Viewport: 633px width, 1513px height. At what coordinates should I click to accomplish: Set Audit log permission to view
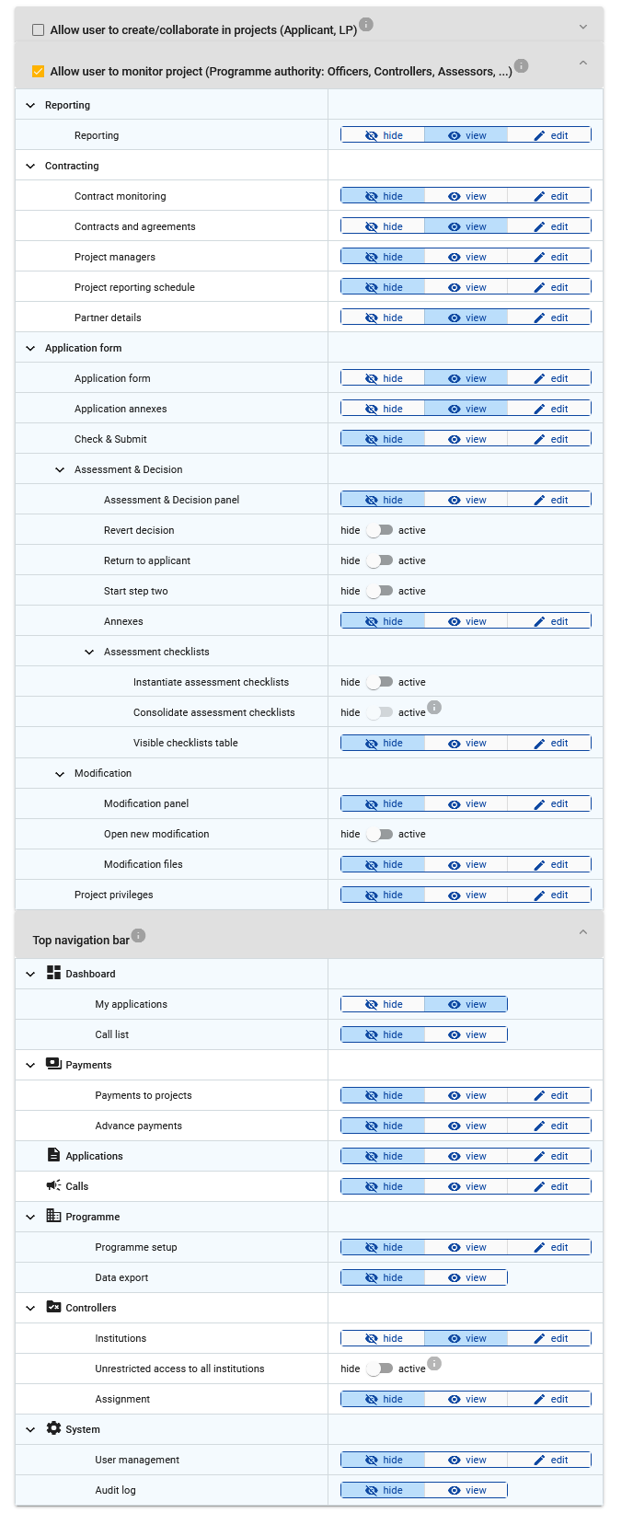point(466,1490)
